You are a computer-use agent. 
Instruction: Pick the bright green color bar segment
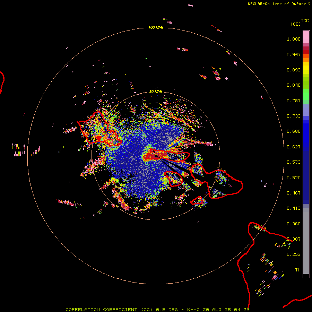point(306,95)
